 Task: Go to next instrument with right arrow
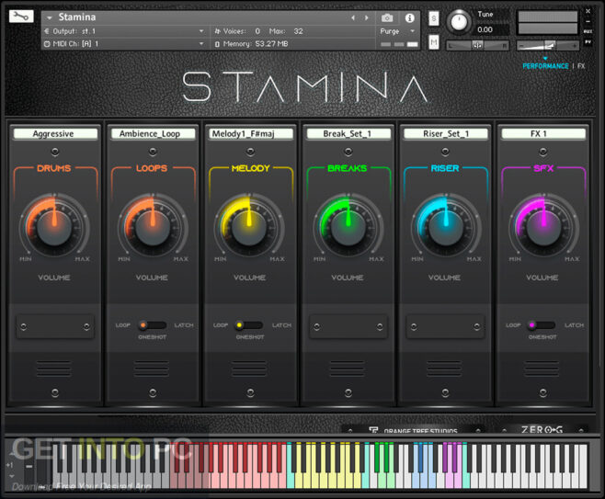click(x=366, y=17)
